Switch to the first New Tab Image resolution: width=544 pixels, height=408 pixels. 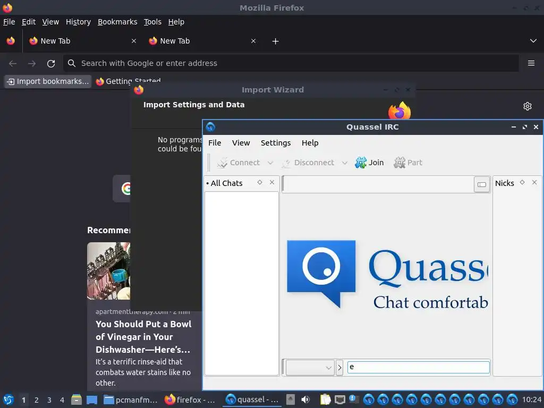pos(78,41)
